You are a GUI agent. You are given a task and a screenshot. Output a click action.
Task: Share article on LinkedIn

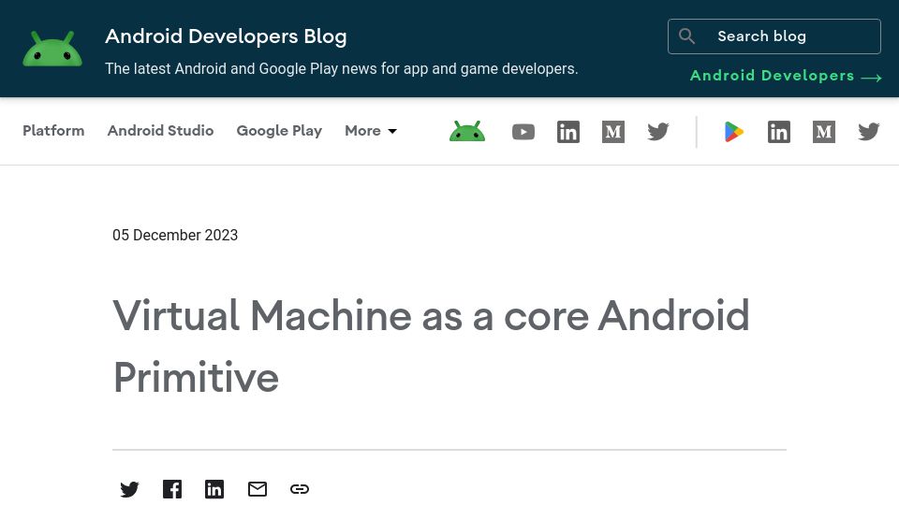pyautogui.click(x=214, y=489)
